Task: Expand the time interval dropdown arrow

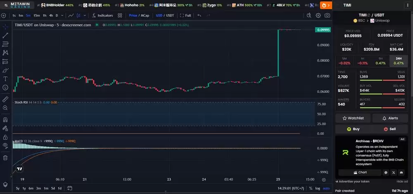Action: point(62,16)
